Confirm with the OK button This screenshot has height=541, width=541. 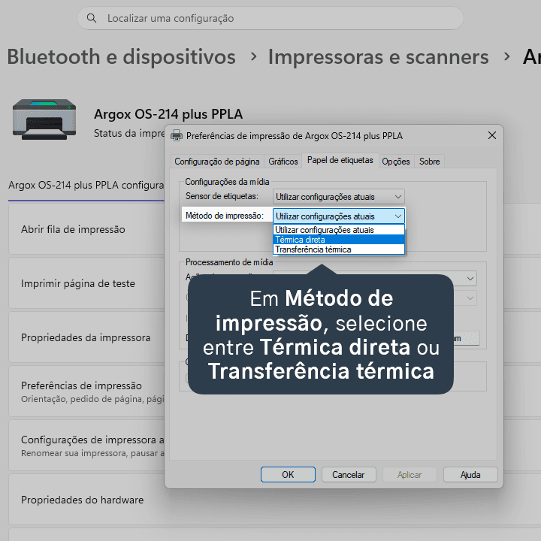click(x=288, y=475)
